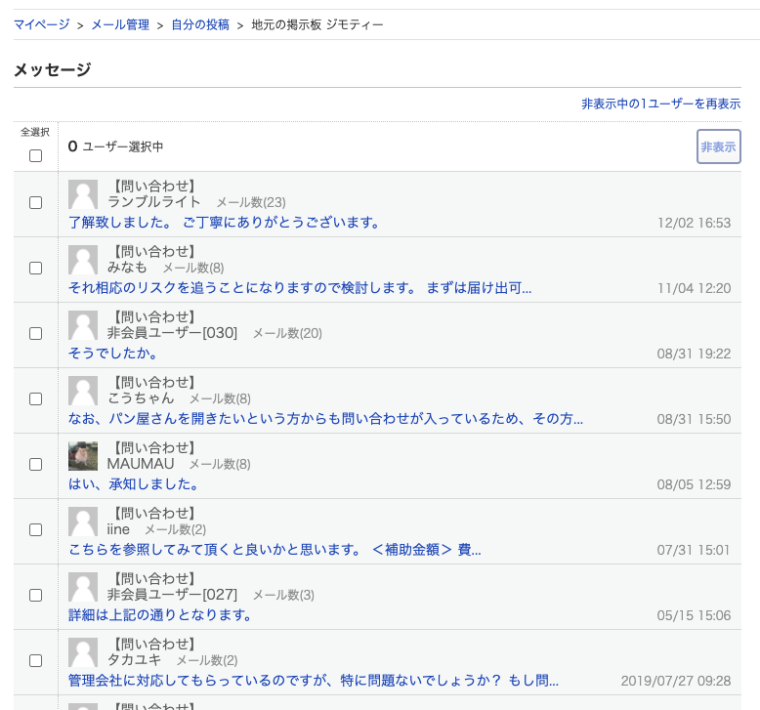Viewport: 760px width, 710px height.
Task: Open message starting 管理会社に対応してもらっている
Action: coord(314,681)
